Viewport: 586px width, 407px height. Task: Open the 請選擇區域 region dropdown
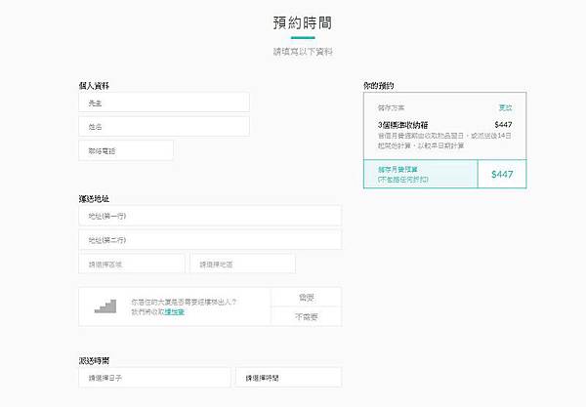click(132, 264)
